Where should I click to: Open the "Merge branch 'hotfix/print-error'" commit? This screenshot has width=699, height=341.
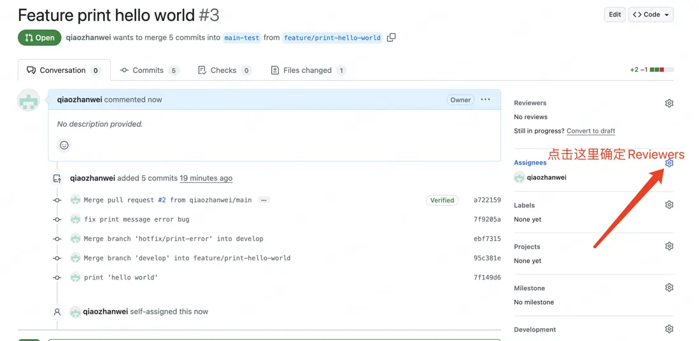173,239
